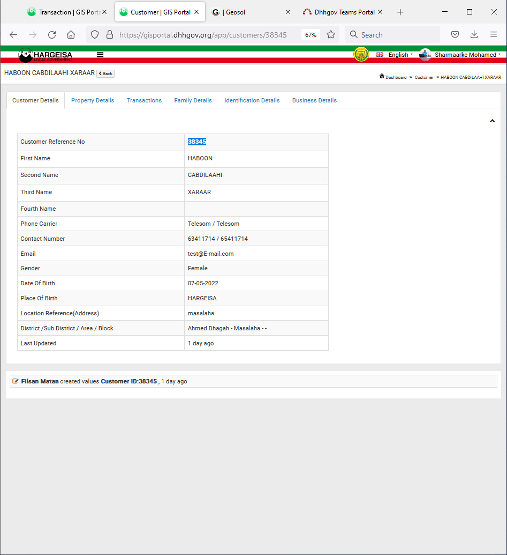Open the Identification Details tab

pyautogui.click(x=252, y=100)
